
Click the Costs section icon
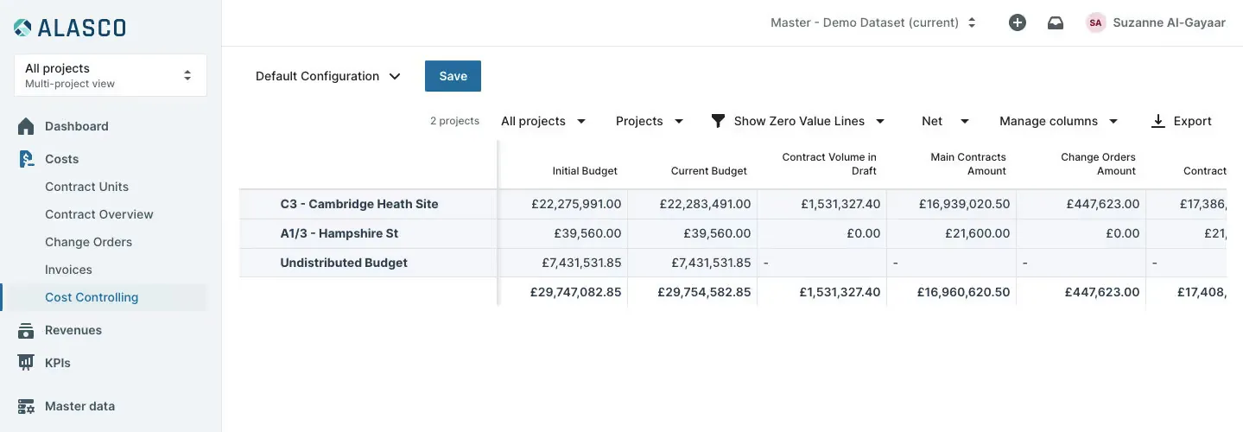(26, 159)
